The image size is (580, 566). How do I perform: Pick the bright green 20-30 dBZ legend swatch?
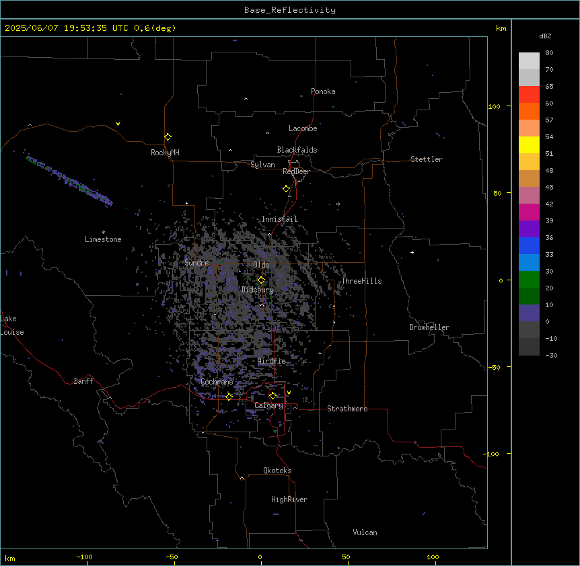[x=529, y=280]
